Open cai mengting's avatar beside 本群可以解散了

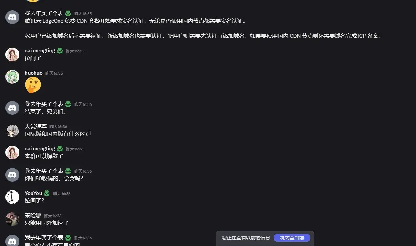[12, 152]
